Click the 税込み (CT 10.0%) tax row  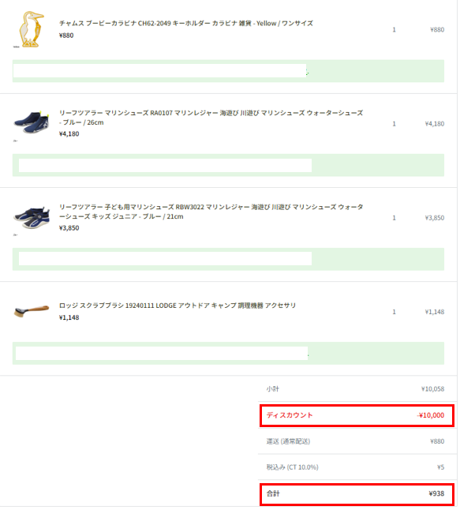355,467
